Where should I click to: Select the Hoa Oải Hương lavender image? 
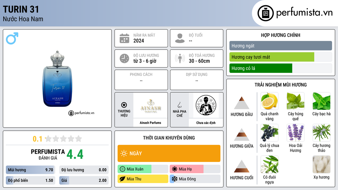(295, 133)
